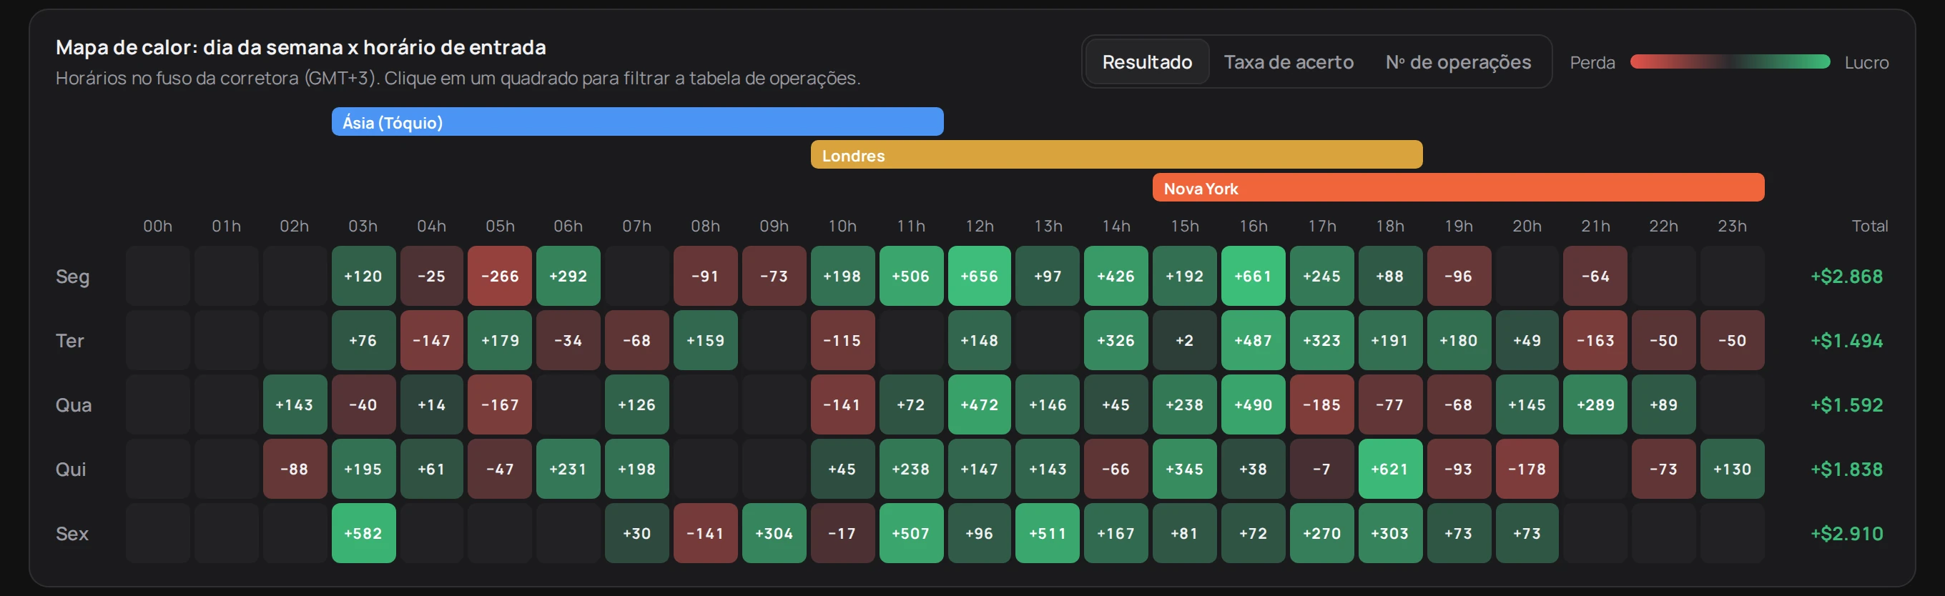This screenshot has width=1945, height=596.
Task: Click the Perda/Lucro color gradient legend
Action: (1730, 62)
